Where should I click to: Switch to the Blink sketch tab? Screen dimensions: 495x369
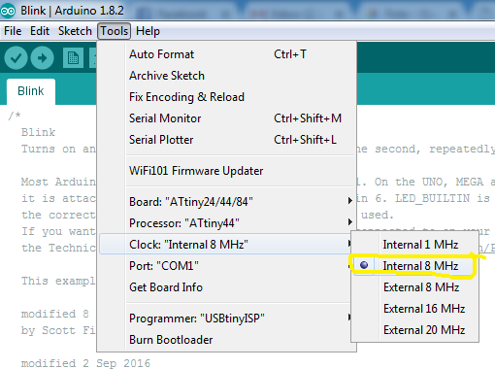tap(31, 91)
